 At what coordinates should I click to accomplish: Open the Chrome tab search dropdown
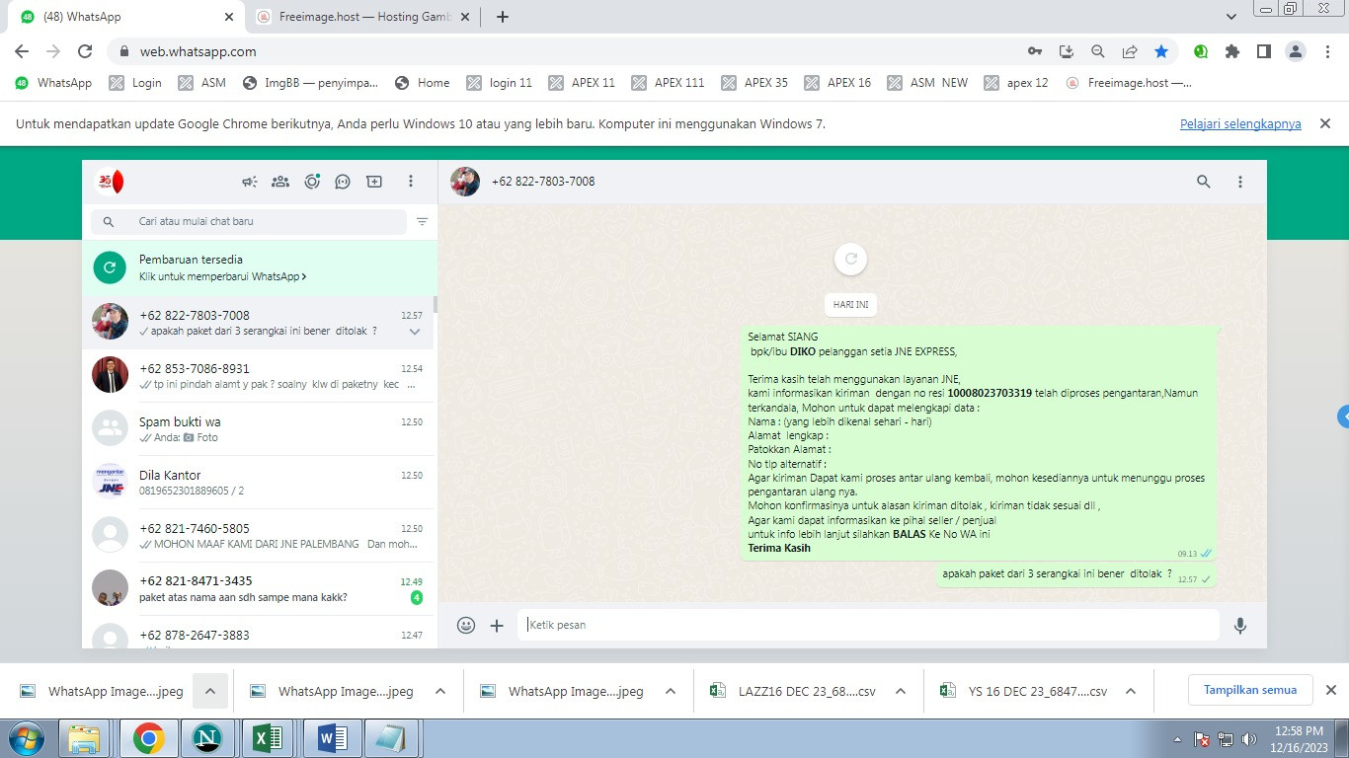click(x=1230, y=17)
